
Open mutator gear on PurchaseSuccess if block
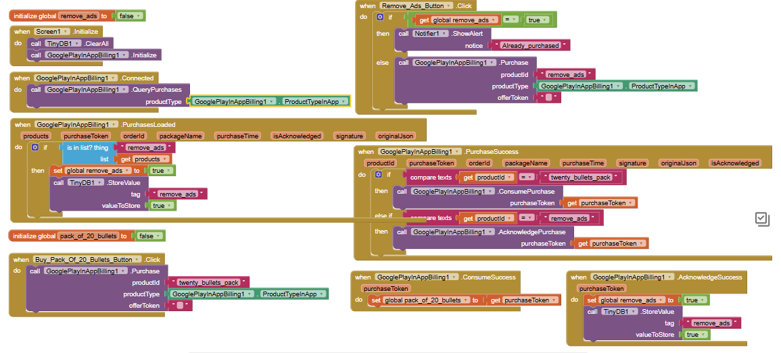click(379, 175)
